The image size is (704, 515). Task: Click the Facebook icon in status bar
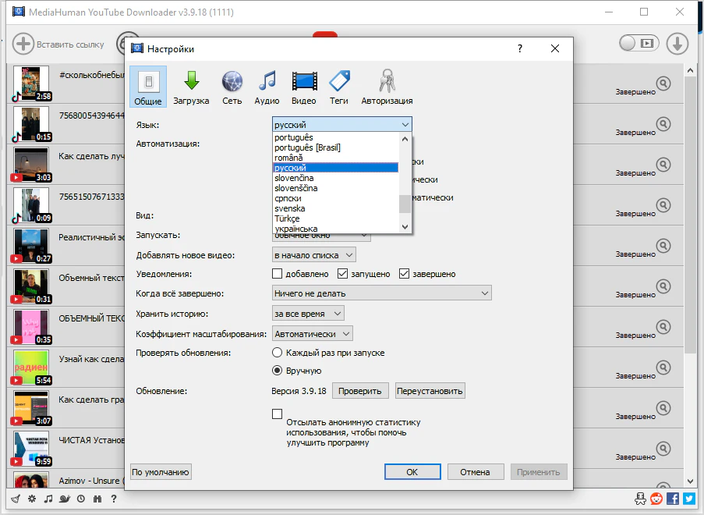pos(674,499)
